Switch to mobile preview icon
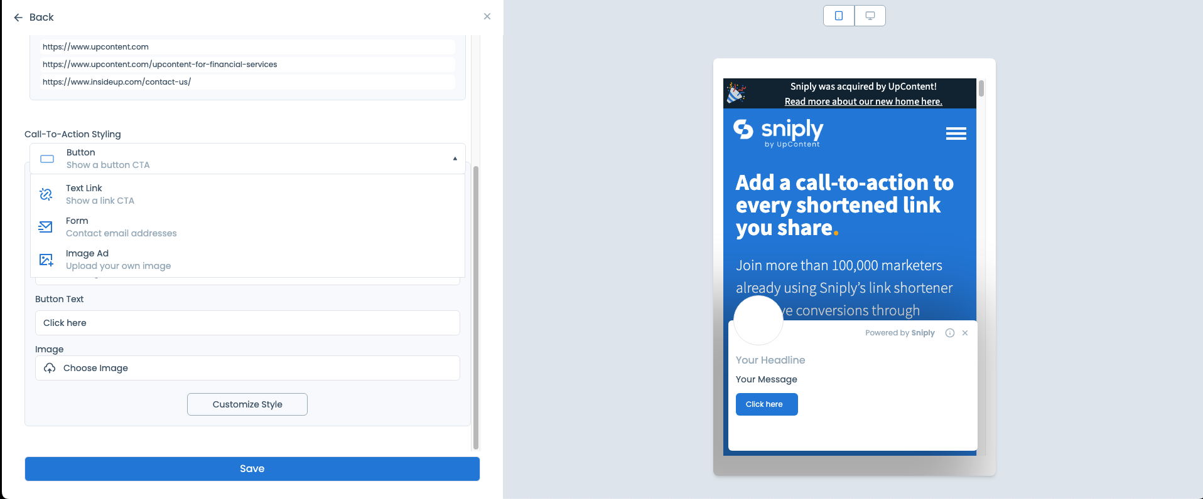The image size is (1203, 499). [839, 16]
